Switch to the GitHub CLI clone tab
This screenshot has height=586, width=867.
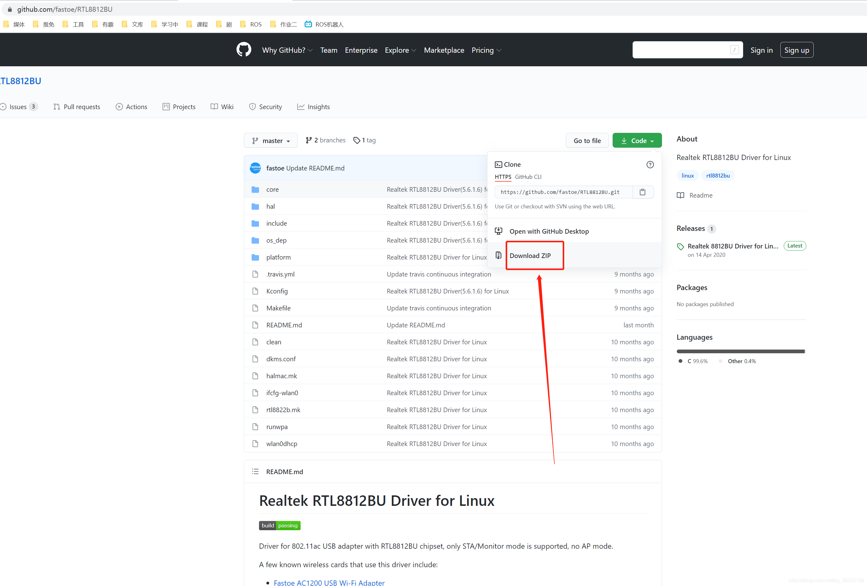click(x=528, y=177)
